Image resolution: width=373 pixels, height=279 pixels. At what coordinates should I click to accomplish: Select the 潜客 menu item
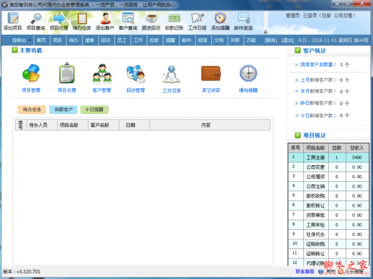90,40
